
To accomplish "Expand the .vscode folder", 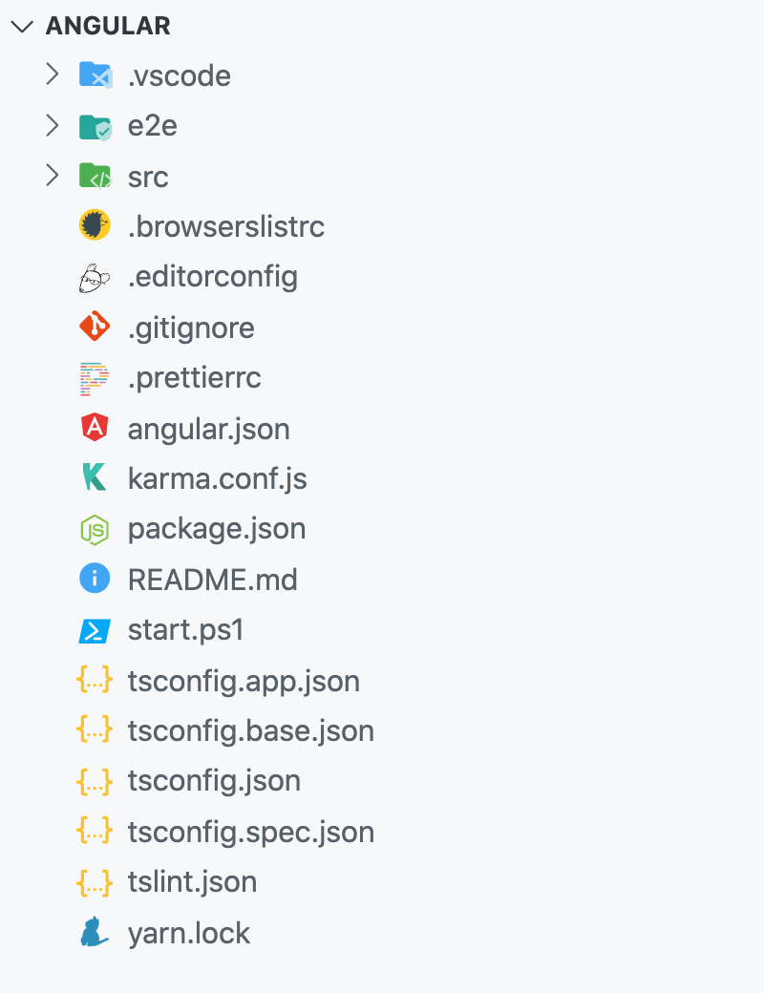I will point(53,75).
